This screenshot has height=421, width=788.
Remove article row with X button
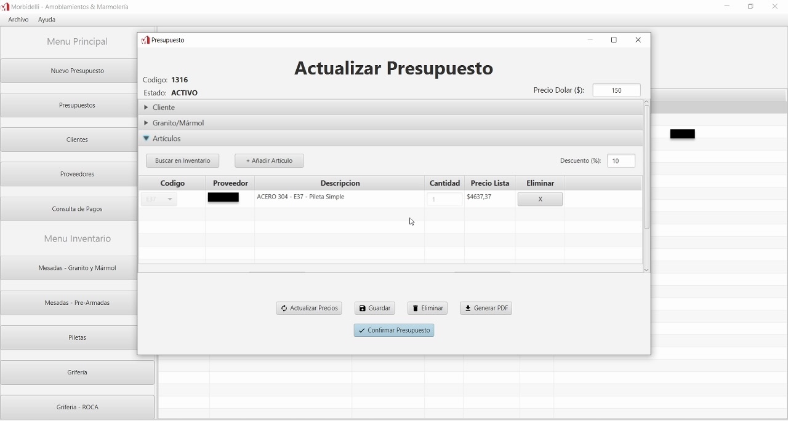pyautogui.click(x=540, y=200)
